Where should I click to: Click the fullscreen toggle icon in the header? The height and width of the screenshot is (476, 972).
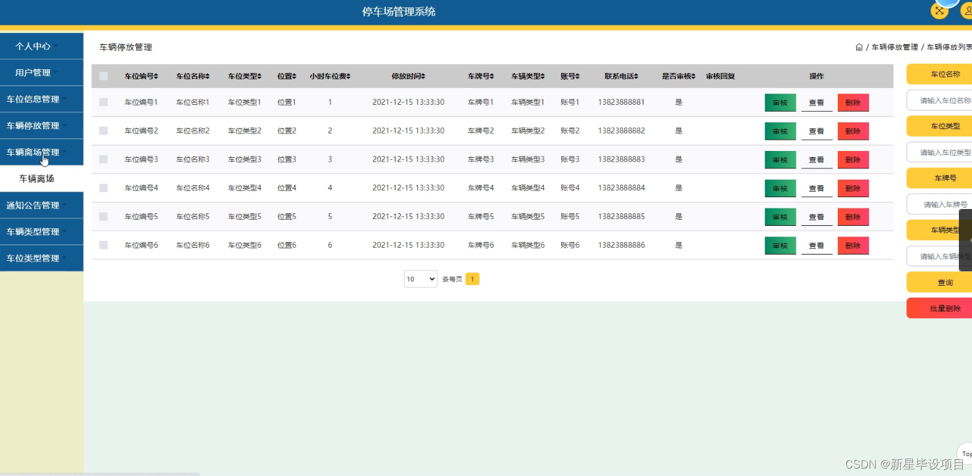point(939,11)
